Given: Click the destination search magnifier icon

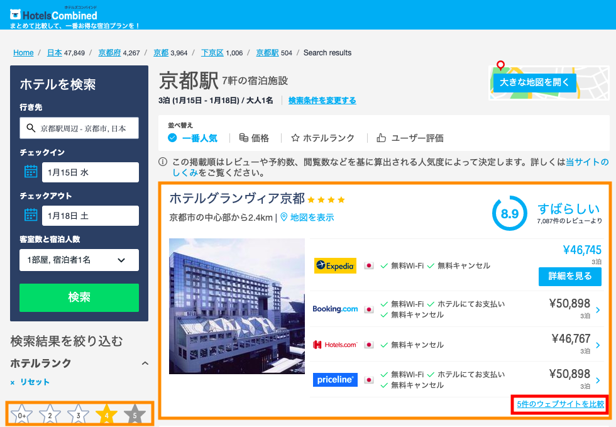Looking at the screenshot, I should 31,128.
